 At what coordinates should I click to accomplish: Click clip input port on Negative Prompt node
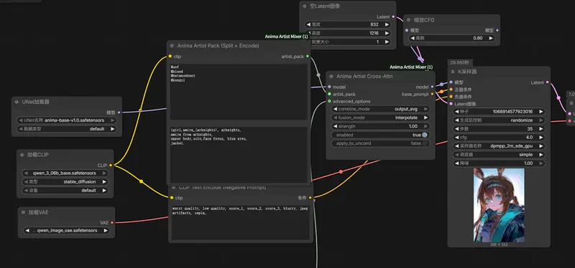pyautogui.click(x=171, y=198)
